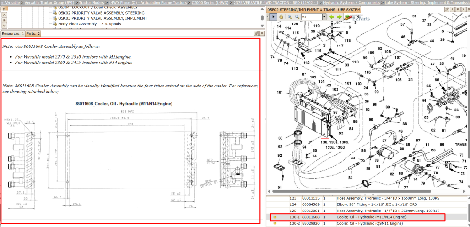Screen dimensions: 470x227
Task: Click the tree list scroll-down arrow
Action: pyautogui.click(x=262, y=26)
